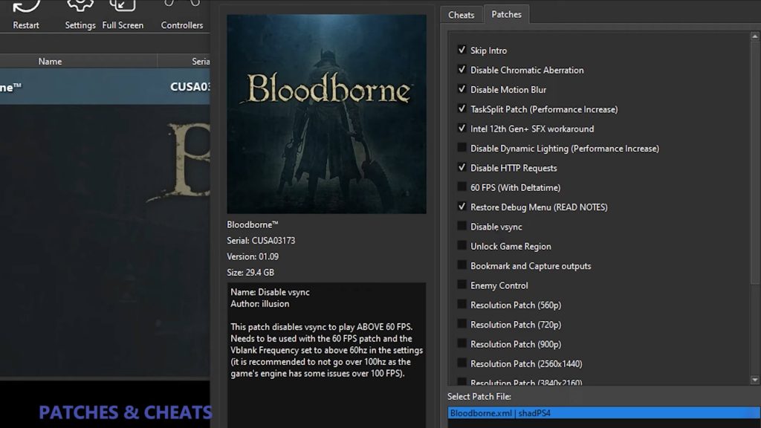Select the Bloodborne game row in list
The width and height of the screenshot is (761, 428).
(x=104, y=87)
